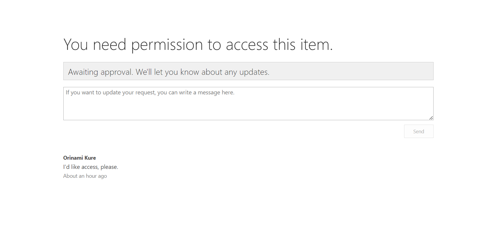
Task: Click the word 'Kure' in the requester name
Action: click(x=90, y=158)
